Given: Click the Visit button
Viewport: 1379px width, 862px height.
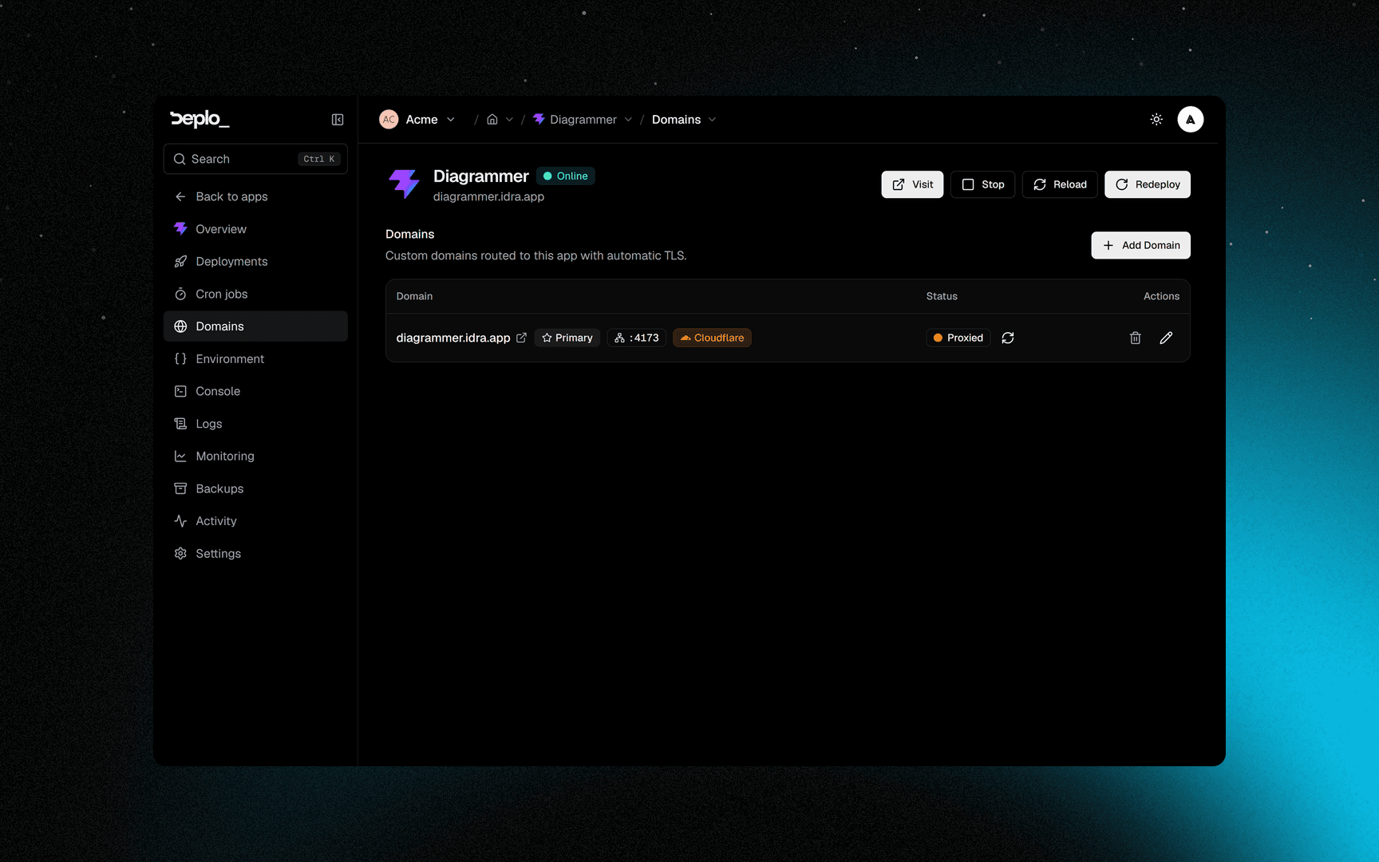Looking at the screenshot, I should pos(912,184).
